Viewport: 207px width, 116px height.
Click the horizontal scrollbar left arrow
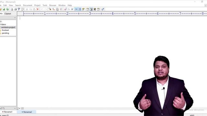(20, 108)
